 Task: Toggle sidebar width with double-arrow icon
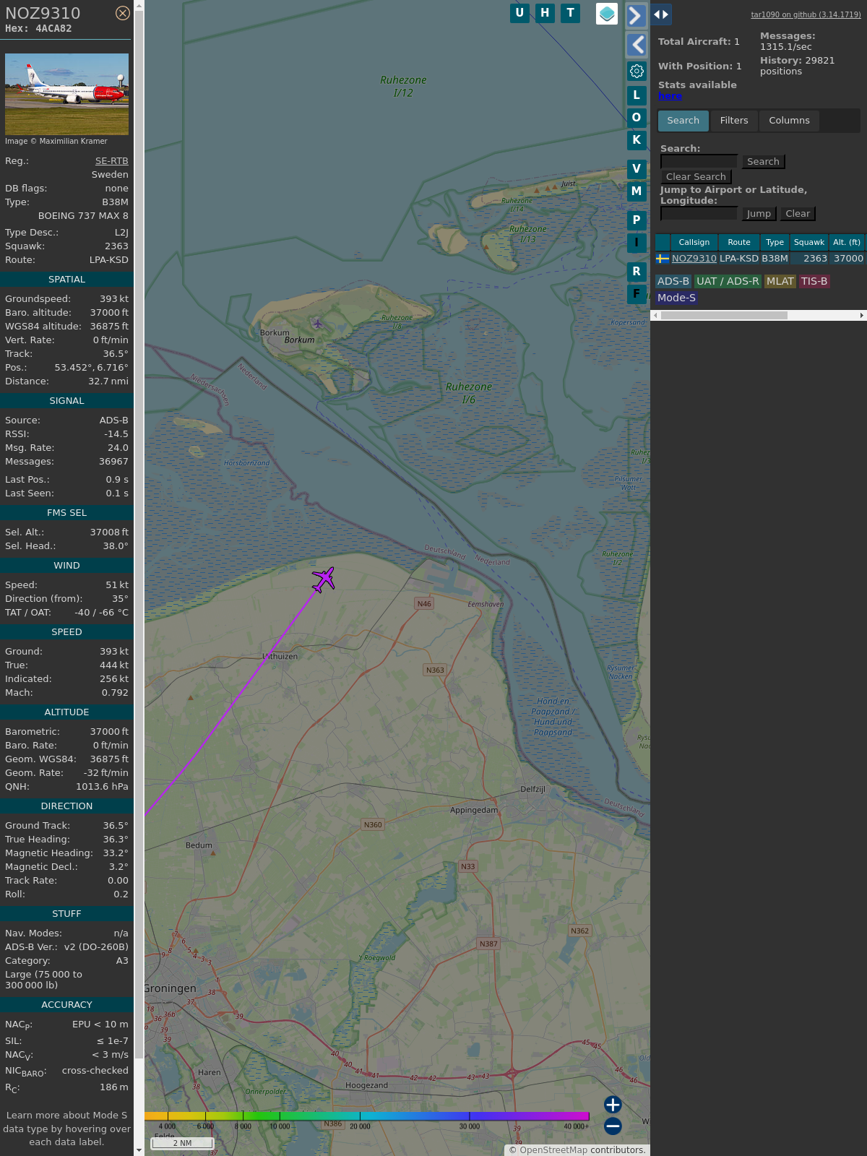[661, 14]
